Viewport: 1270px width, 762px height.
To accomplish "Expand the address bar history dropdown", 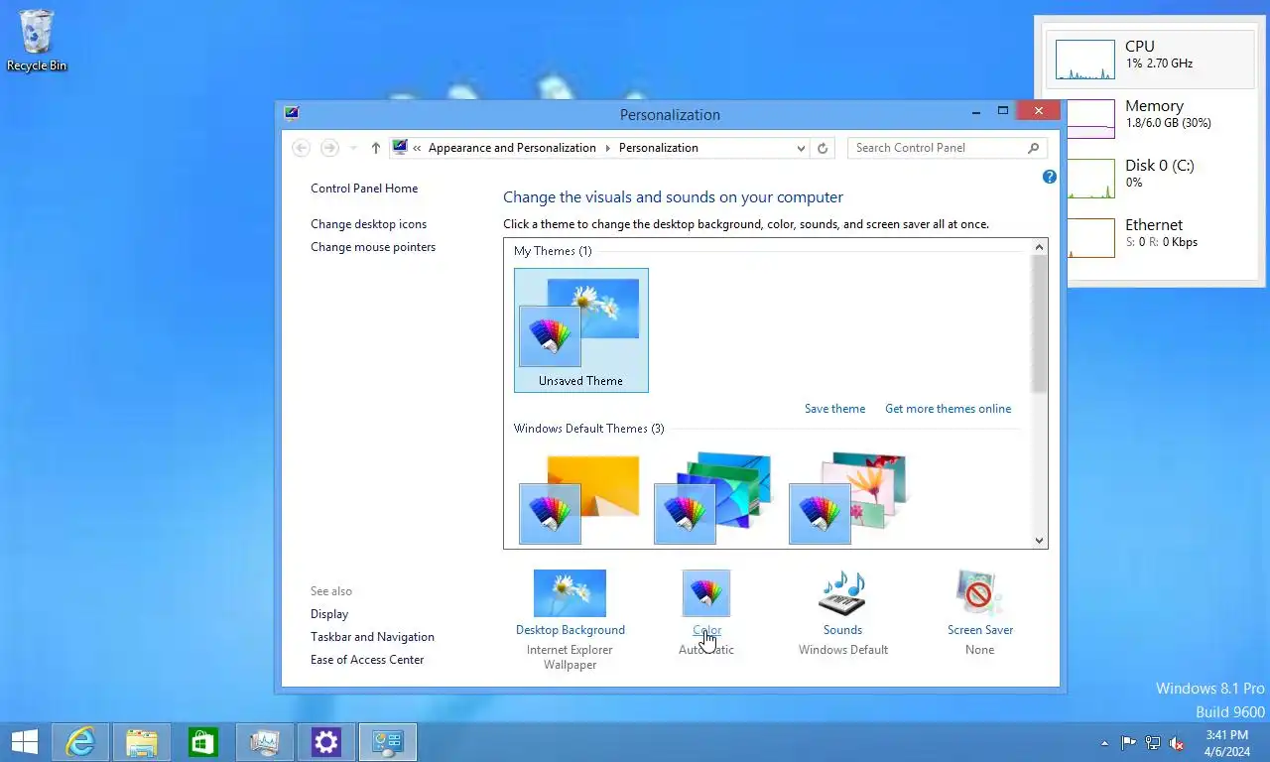I will (801, 148).
